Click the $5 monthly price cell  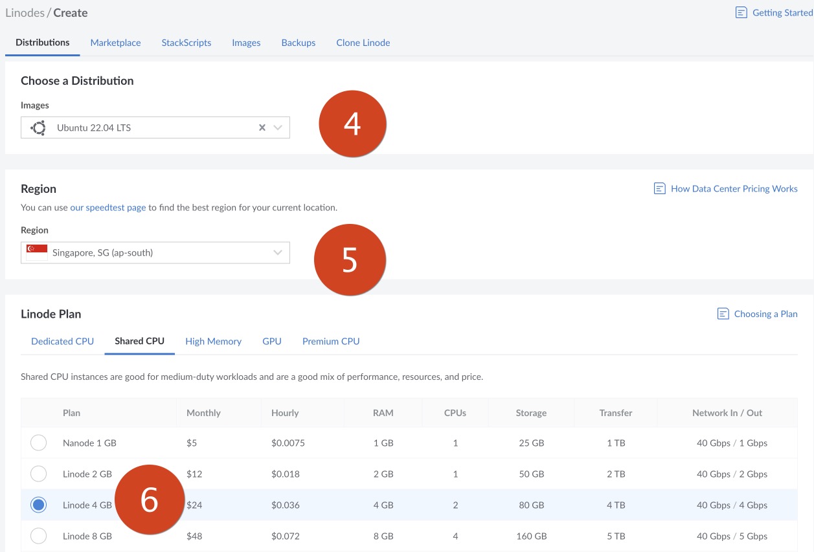[x=192, y=443]
